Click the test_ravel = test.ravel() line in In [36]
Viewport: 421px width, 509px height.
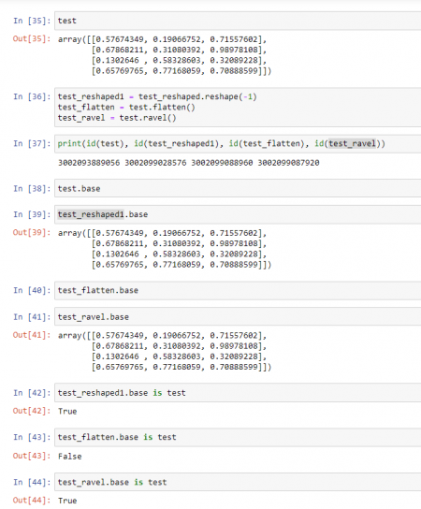pyautogui.click(x=117, y=118)
